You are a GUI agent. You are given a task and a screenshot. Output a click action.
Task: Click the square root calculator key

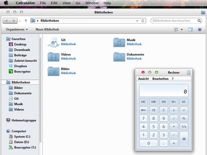click(184, 110)
